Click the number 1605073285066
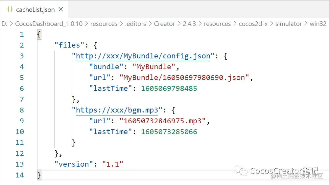The width and height of the screenshot is (329, 185). pyautogui.click(x=169, y=132)
